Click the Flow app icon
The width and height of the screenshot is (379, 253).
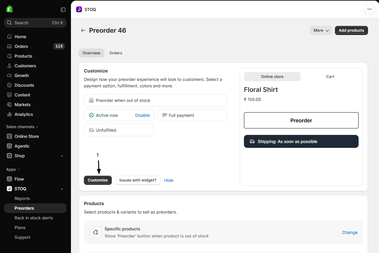coord(9,179)
